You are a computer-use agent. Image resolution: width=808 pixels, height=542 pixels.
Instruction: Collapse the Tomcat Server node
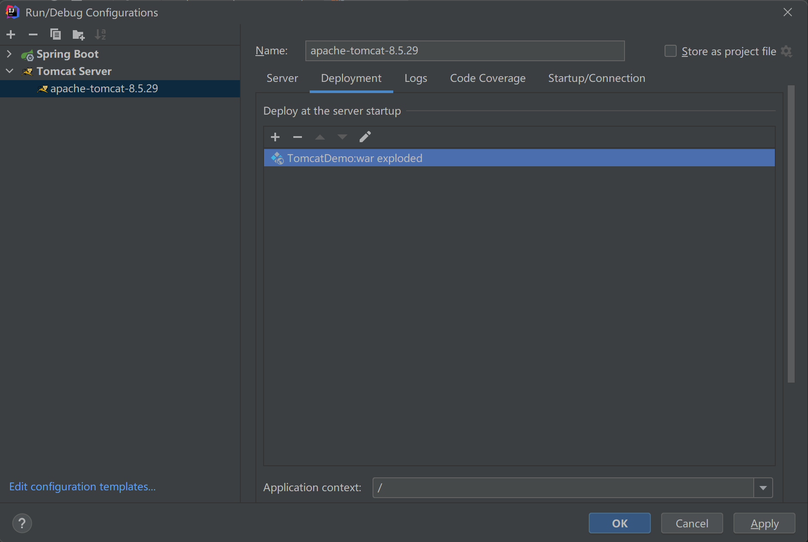9,71
